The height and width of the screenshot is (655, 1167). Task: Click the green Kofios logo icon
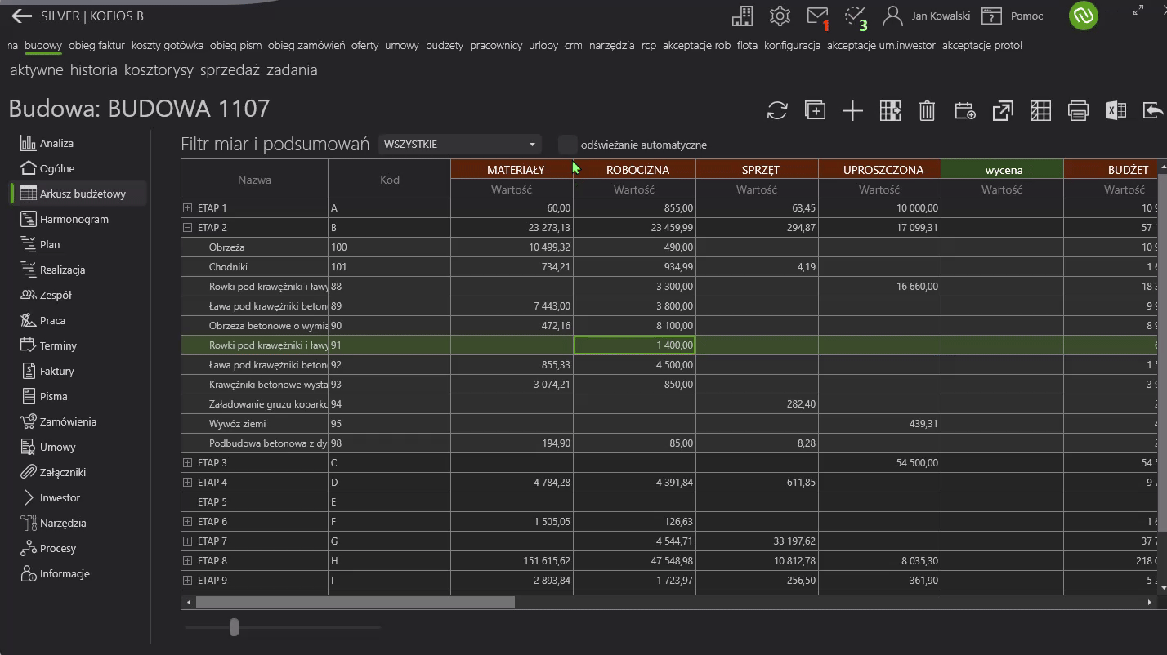click(x=1084, y=16)
